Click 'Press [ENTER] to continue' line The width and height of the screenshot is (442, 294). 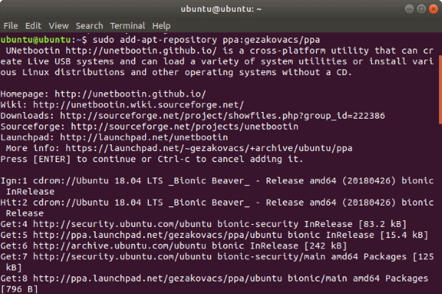click(x=152, y=159)
